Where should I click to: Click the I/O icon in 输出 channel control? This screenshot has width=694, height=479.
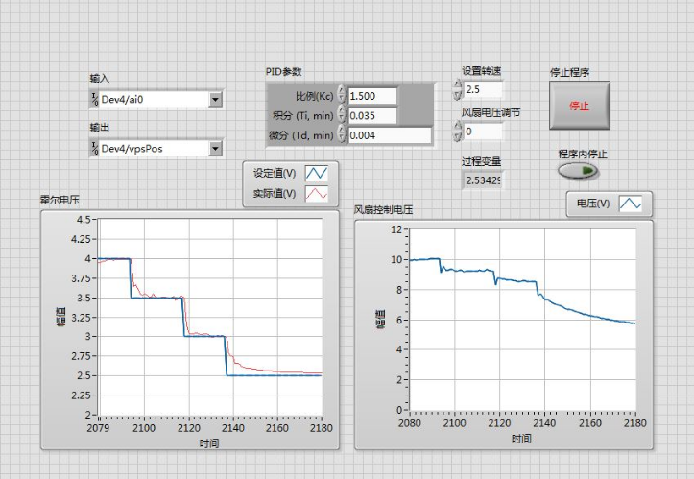[95, 148]
